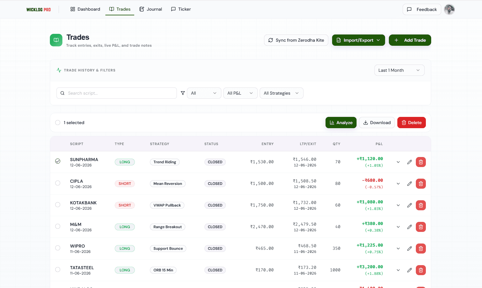Switch to the Trades tab
The height and width of the screenshot is (288, 482).
click(120, 9)
